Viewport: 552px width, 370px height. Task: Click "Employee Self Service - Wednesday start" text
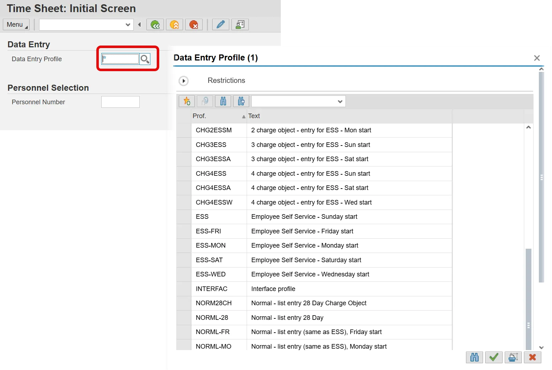pyautogui.click(x=310, y=274)
